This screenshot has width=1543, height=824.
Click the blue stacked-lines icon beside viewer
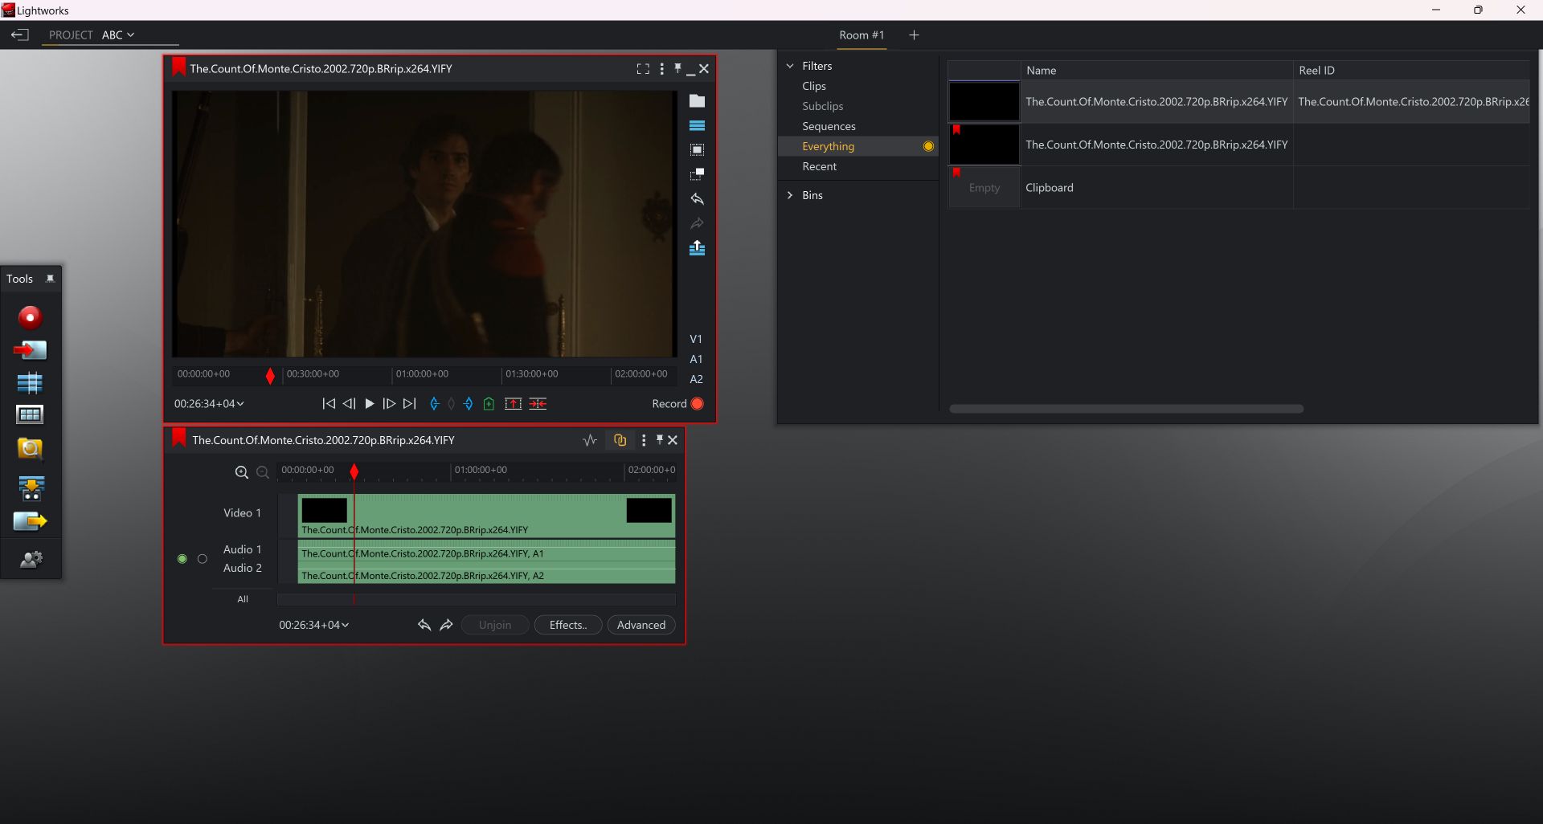coord(697,125)
